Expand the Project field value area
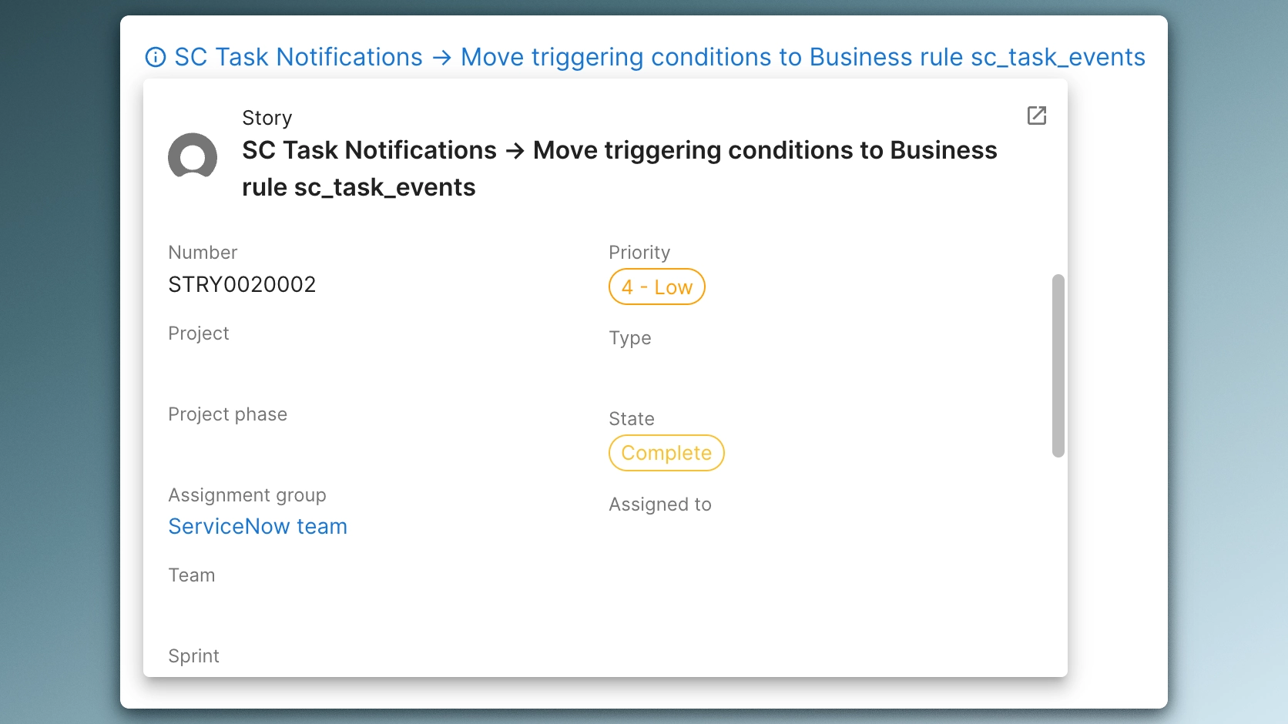Screen dimensions: 1288x724 [308, 362]
